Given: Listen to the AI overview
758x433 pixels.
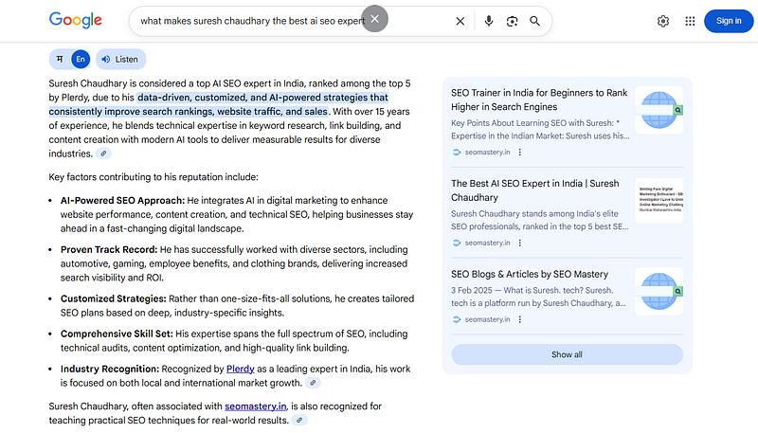Looking at the screenshot, I should [120, 59].
